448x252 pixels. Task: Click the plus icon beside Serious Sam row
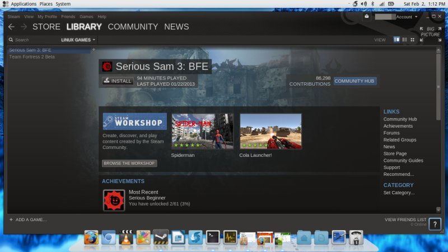point(94,50)
